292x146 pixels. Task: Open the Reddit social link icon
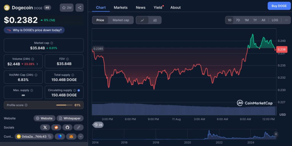coord(56,127)
